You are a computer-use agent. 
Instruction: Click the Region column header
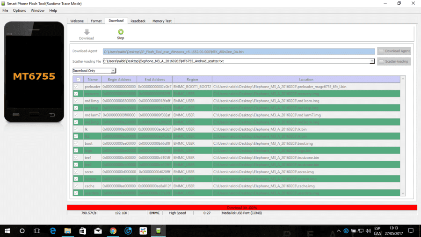192,80
